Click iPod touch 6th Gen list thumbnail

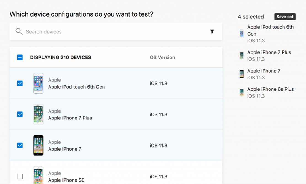pyautogui.click(x=38, y=83)
